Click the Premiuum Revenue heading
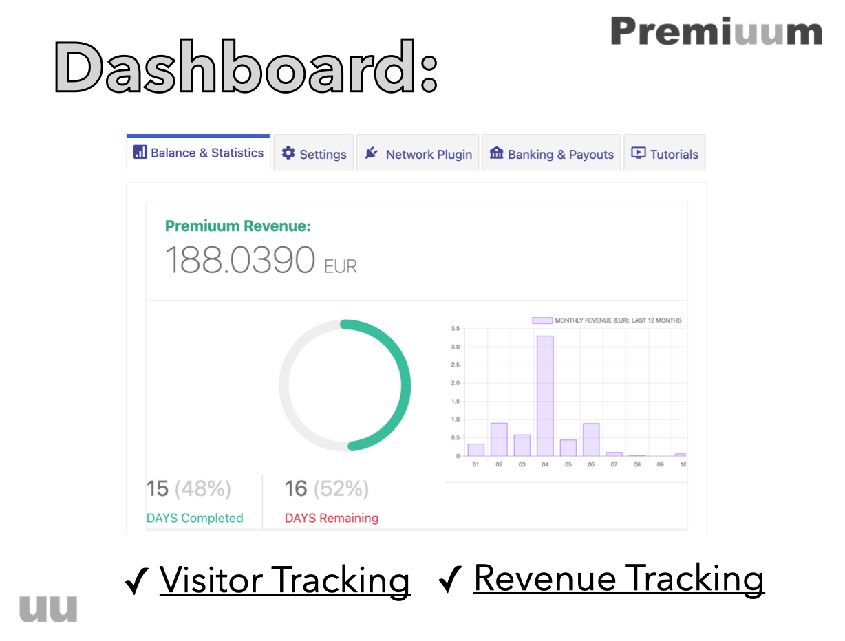The image size is (845, 641). (x=238, y=226)
